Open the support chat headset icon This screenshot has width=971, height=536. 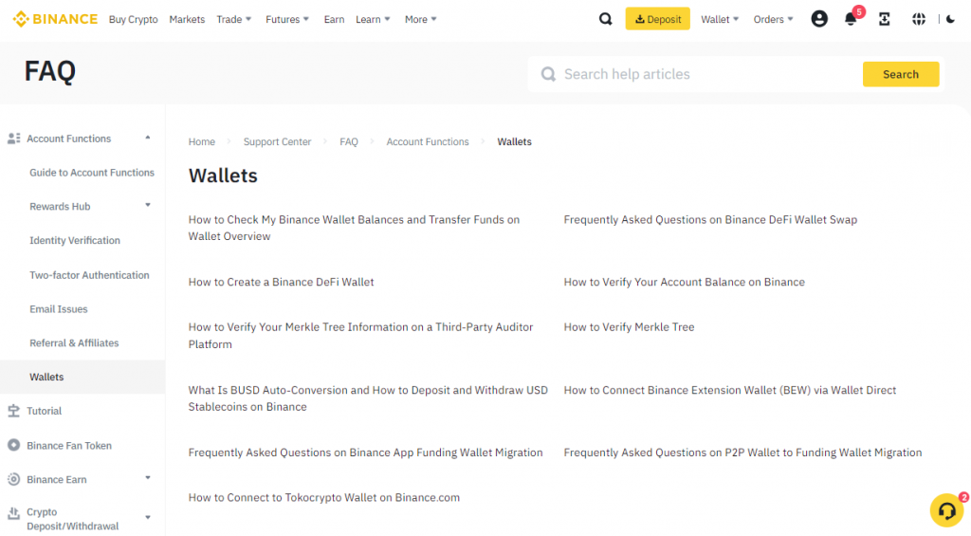[x=945, y=510]
